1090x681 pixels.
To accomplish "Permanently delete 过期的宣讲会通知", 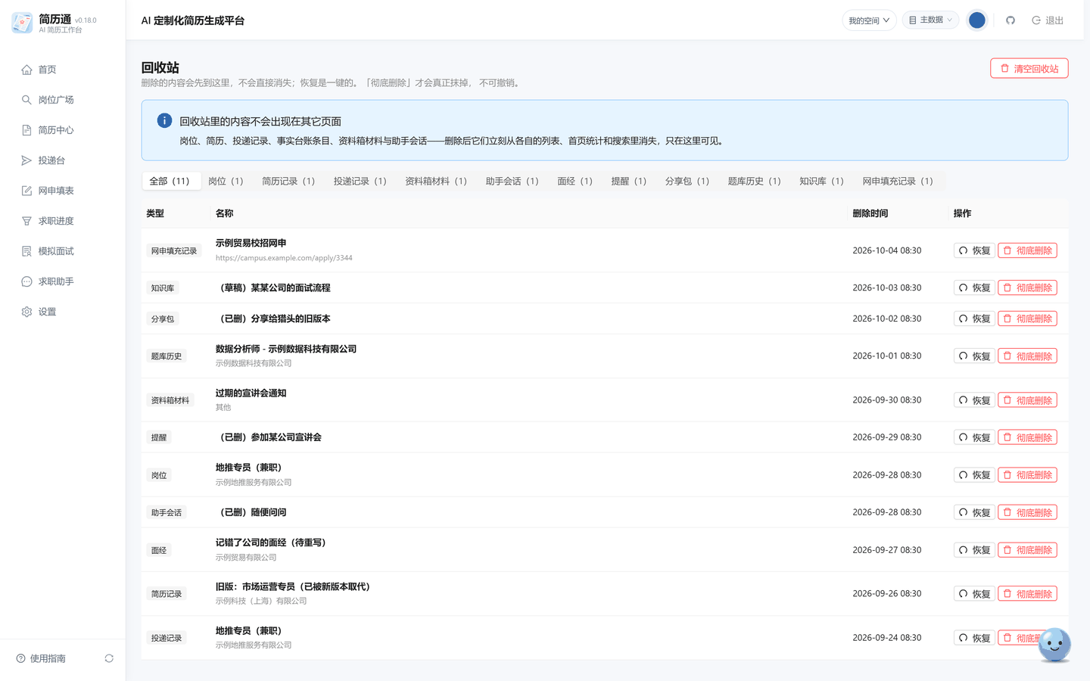I will point(1027,400).
